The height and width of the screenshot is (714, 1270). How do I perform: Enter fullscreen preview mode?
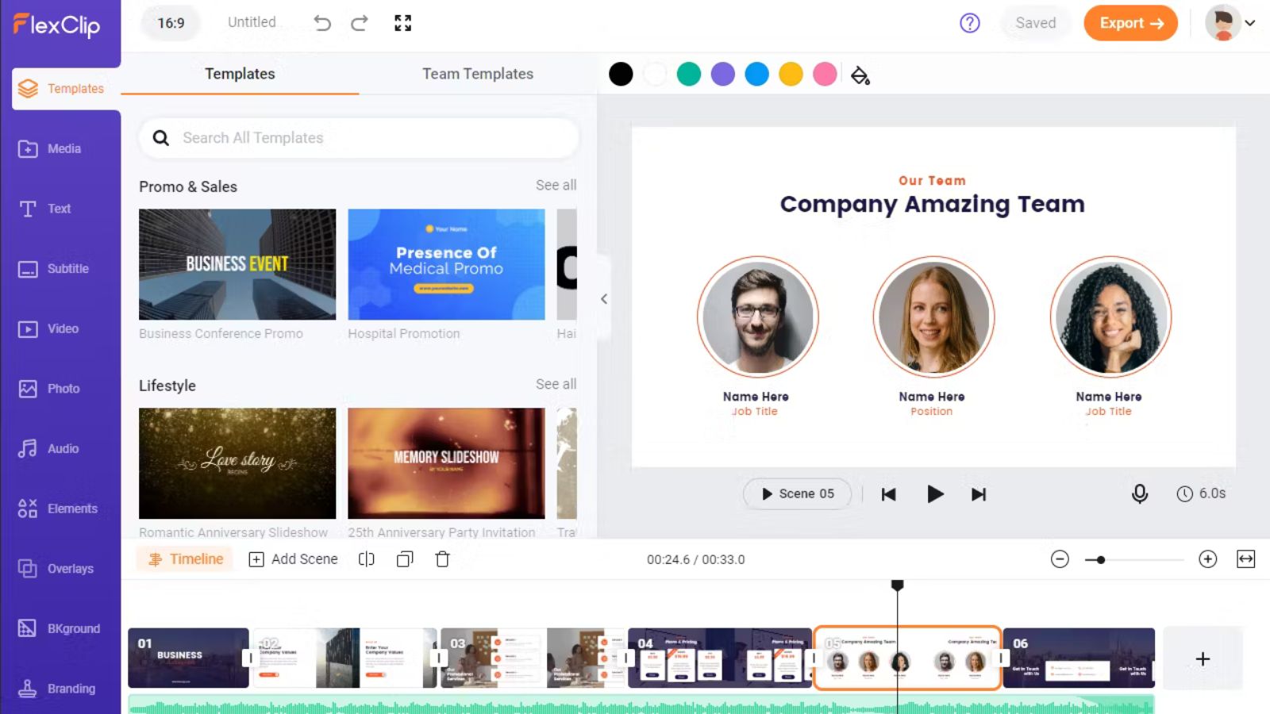tap(403, 23)
